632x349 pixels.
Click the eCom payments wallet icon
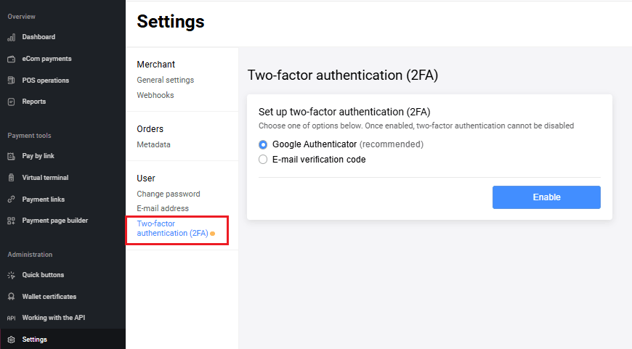[11, 59]
